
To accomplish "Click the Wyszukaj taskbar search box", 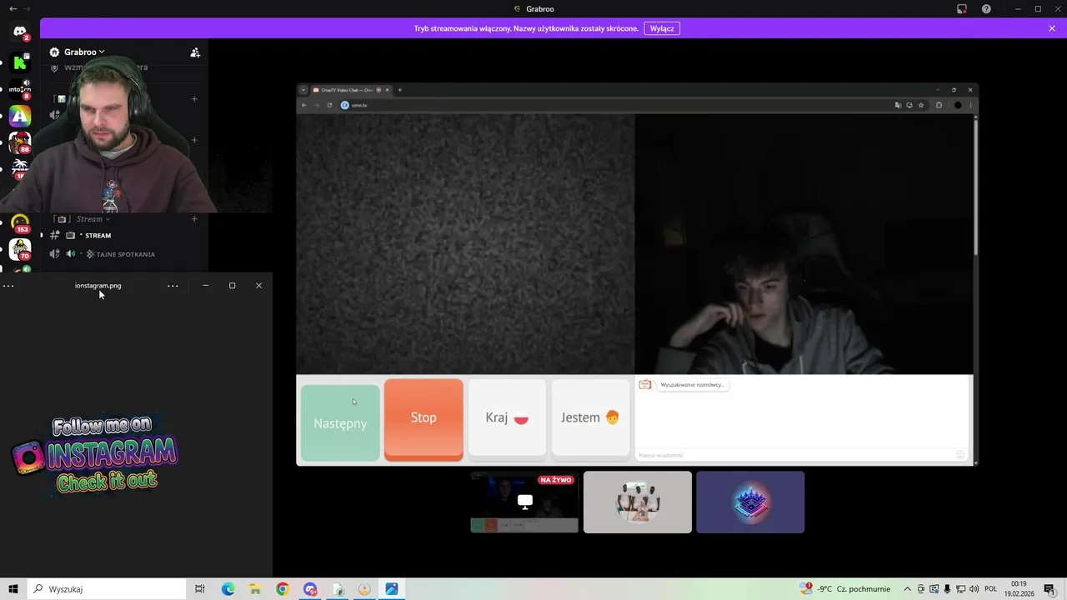I will pyautogui.click(x=107, y=589).
